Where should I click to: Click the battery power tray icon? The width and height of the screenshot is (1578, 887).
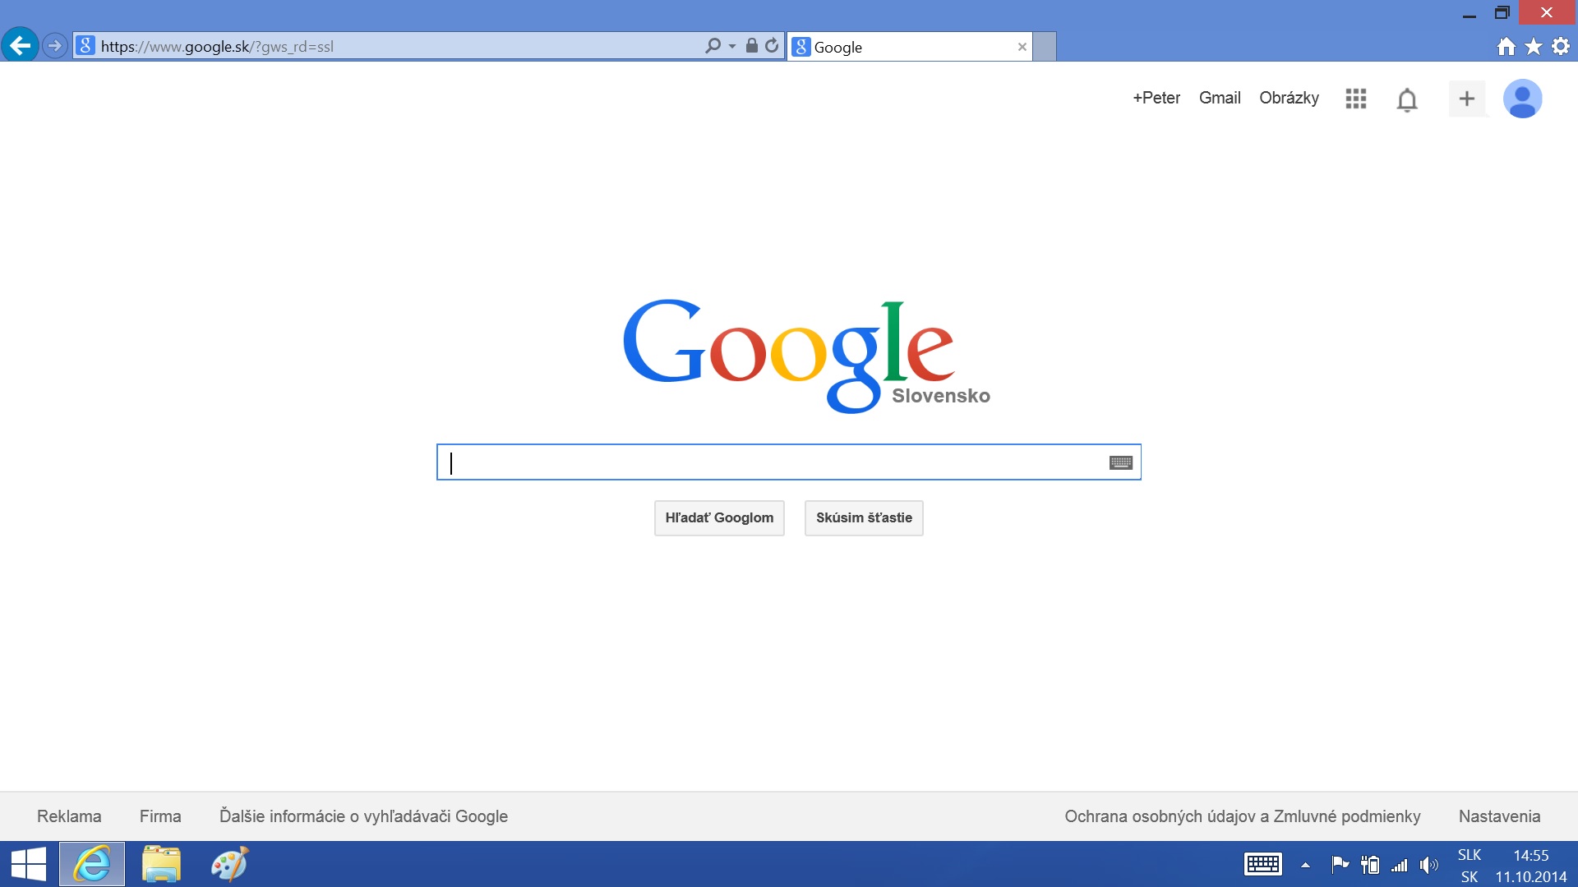(1370, 865)
